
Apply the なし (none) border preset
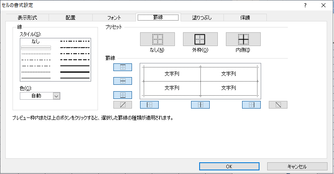click(157, 39)
